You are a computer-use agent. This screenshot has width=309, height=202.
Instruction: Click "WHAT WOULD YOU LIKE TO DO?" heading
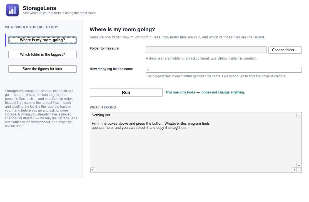[31, 27]
